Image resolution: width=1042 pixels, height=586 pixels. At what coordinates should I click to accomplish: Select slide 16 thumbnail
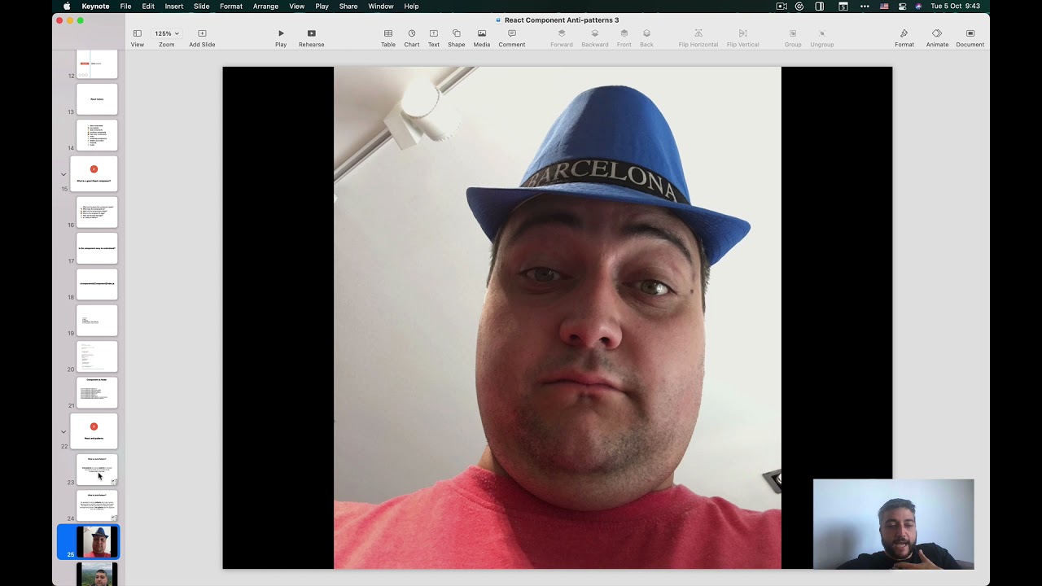pyautogui.click(x=97, y=212)
